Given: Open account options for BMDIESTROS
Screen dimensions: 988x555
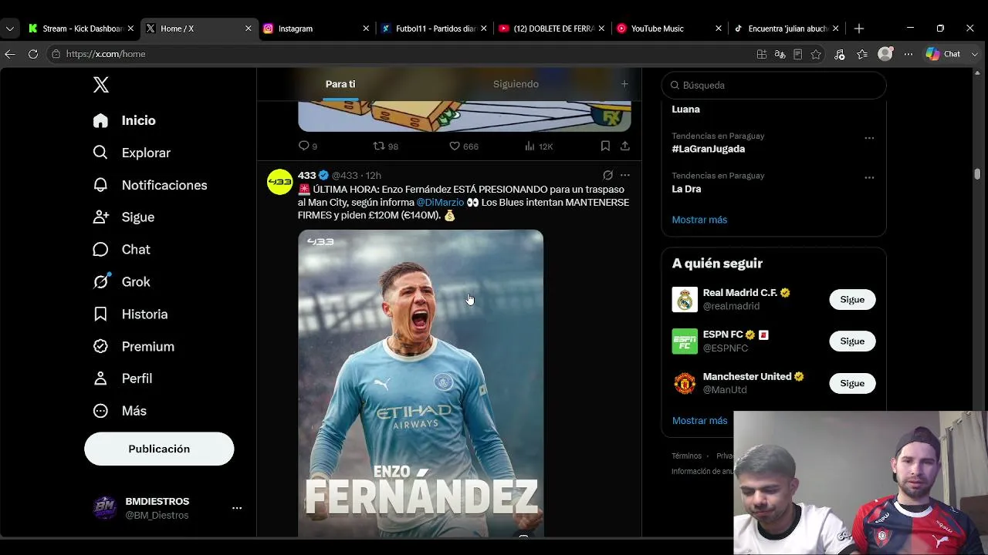Looking at the screenshot, I should coord(237,508).
